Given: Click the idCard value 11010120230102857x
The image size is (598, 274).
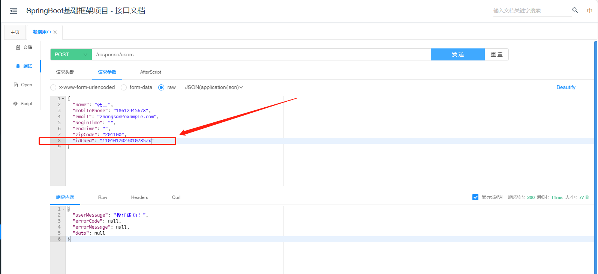Looking at the screenshot, I should pos(127,141).
